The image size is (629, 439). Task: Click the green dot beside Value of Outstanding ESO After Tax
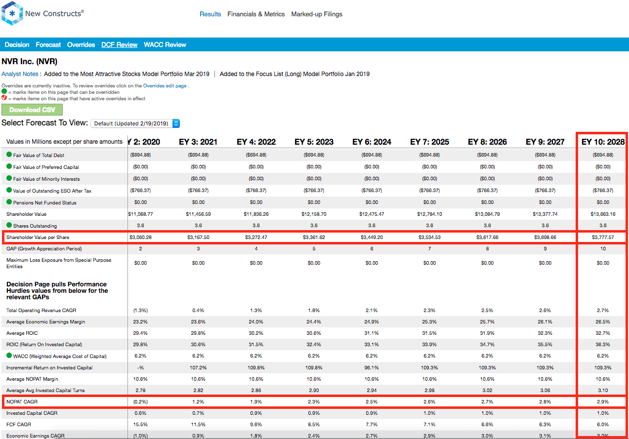9,191
